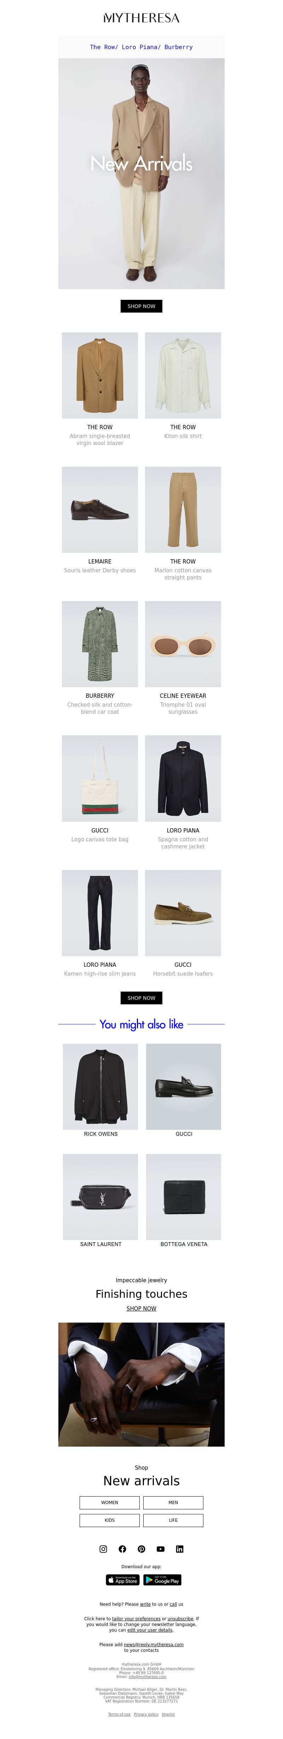Click the first black SHOP NOW button
Viewport: 283px width, 1739px height.
[x=141, y=306]
